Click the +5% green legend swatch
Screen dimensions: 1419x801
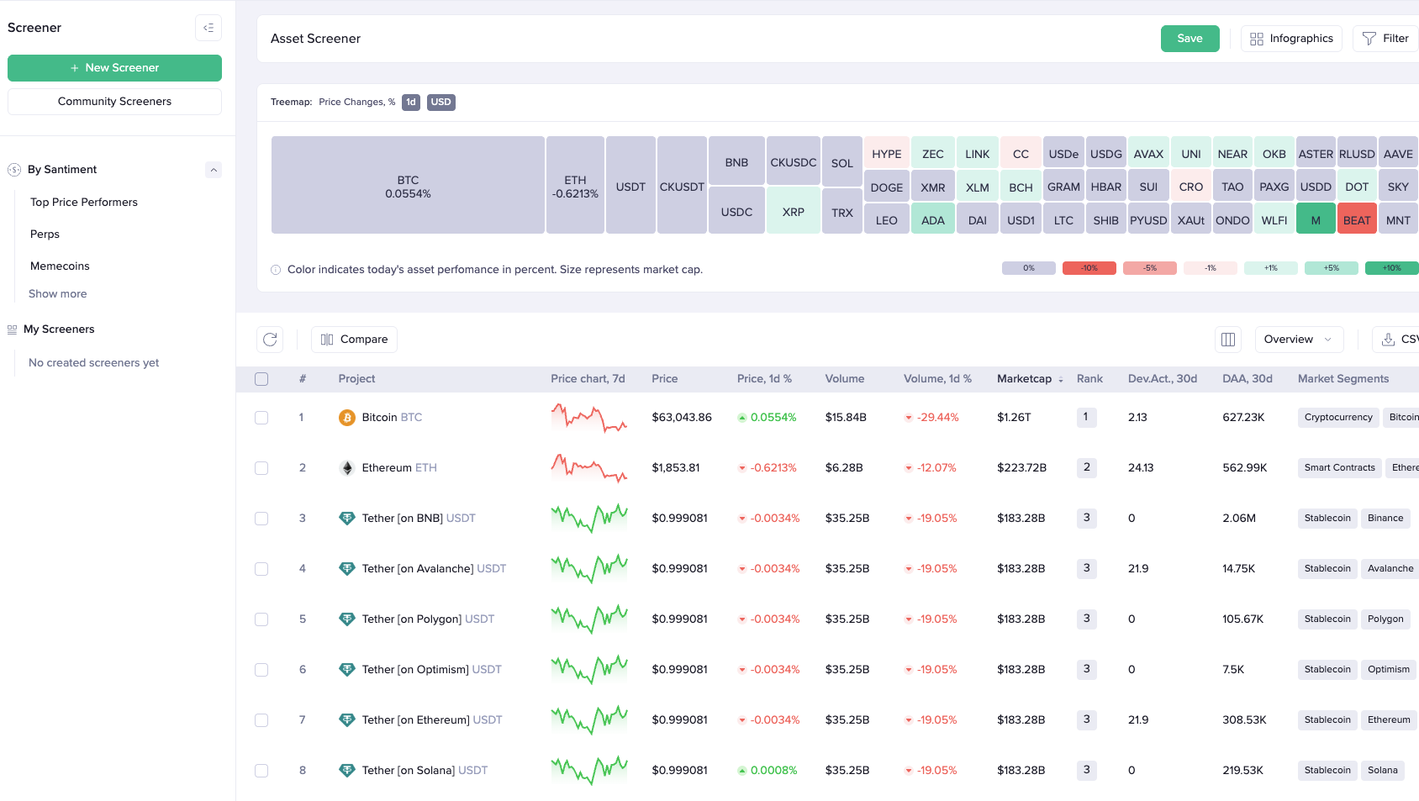[x=1332, y=268]
